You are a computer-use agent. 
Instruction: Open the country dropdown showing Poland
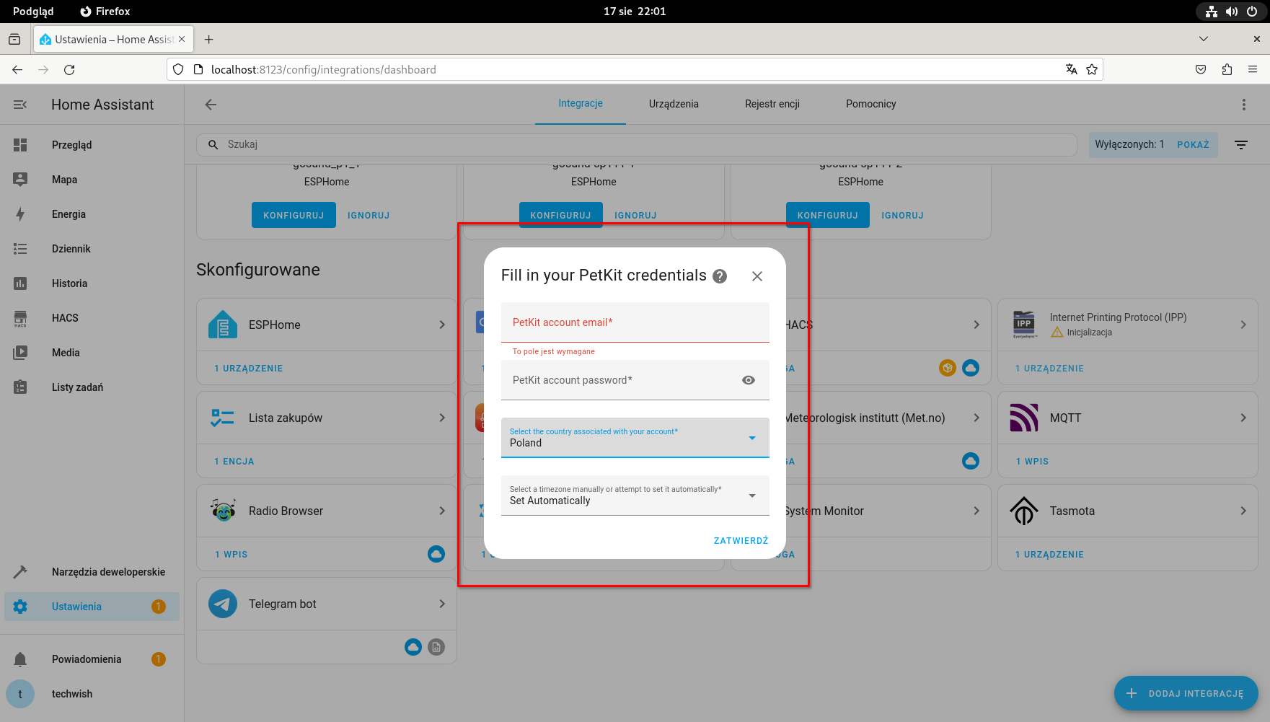point(635,438)
